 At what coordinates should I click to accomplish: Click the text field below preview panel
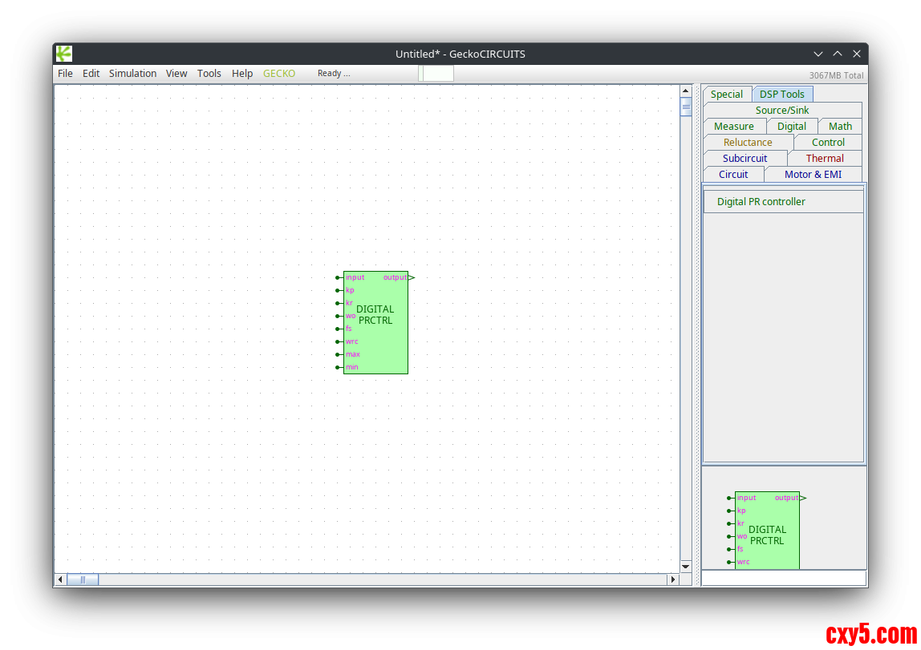pos(784,578)
